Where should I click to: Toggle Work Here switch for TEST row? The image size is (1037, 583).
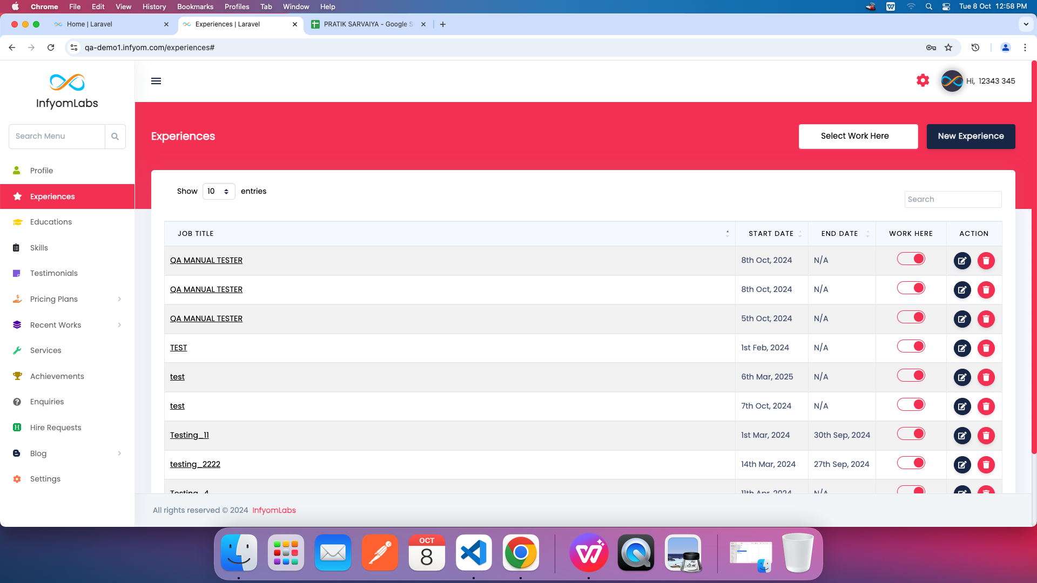pyautogui.click(x=911, y=347)
